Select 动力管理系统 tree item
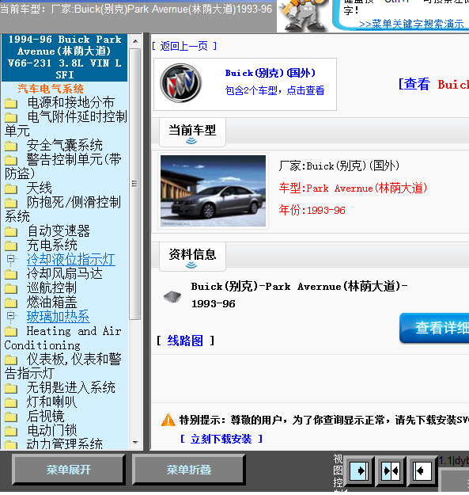Screen dimensions: 469x495 point(65,444)
